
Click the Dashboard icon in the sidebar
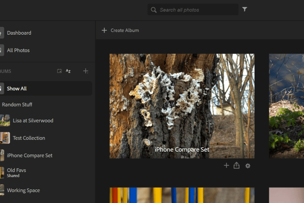(x=2, y=33)
